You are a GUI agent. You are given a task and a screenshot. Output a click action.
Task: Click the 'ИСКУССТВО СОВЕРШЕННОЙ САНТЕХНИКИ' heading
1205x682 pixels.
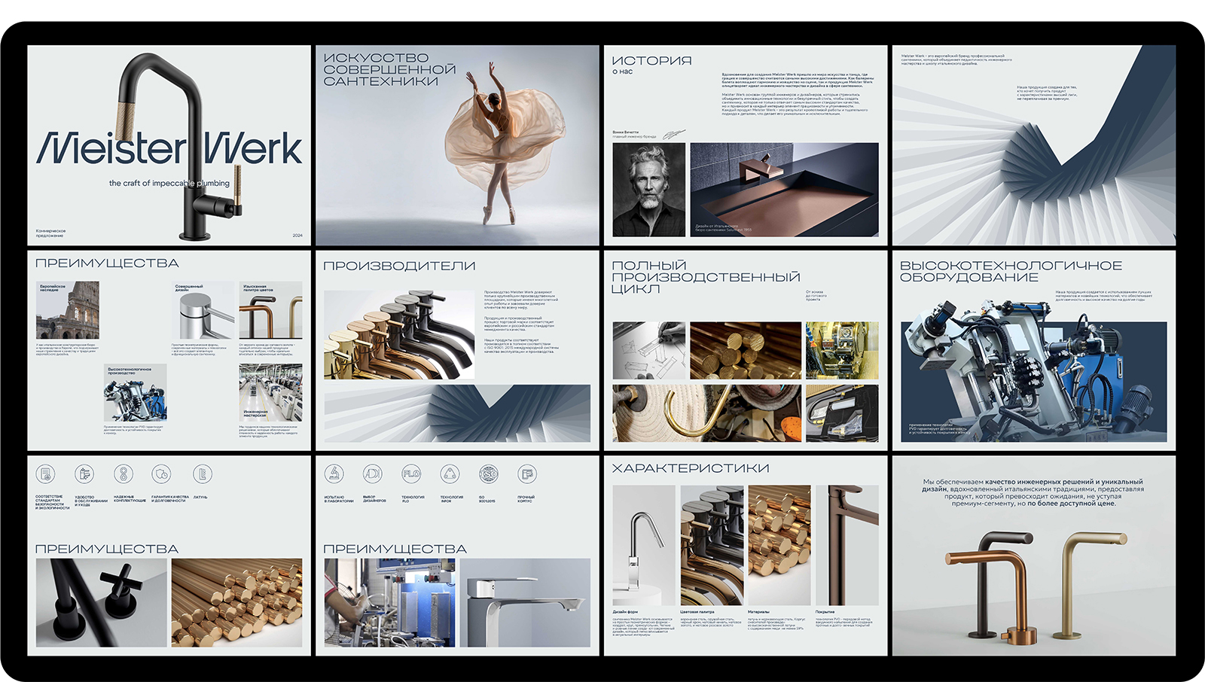(x=390, y=69)
